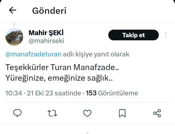Open the three-dot more options menu

pos(166,35)
